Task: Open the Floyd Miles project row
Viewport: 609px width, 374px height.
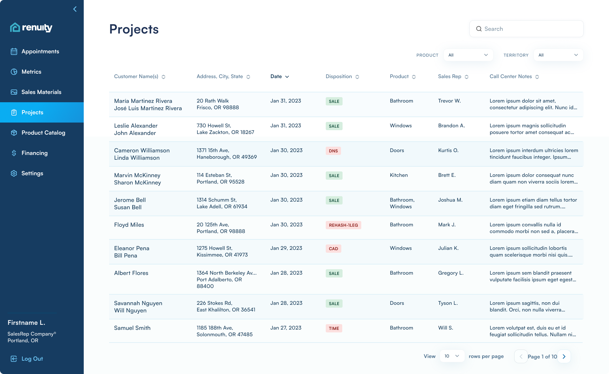Action: pos(129,225)
